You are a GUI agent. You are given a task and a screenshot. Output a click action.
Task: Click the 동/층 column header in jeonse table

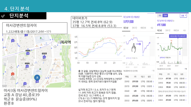[x=182, y=74]
